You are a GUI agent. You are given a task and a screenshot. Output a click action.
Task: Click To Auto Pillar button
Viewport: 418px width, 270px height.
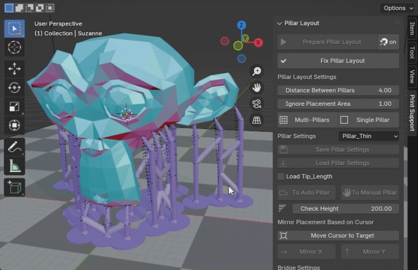[306, 193]
